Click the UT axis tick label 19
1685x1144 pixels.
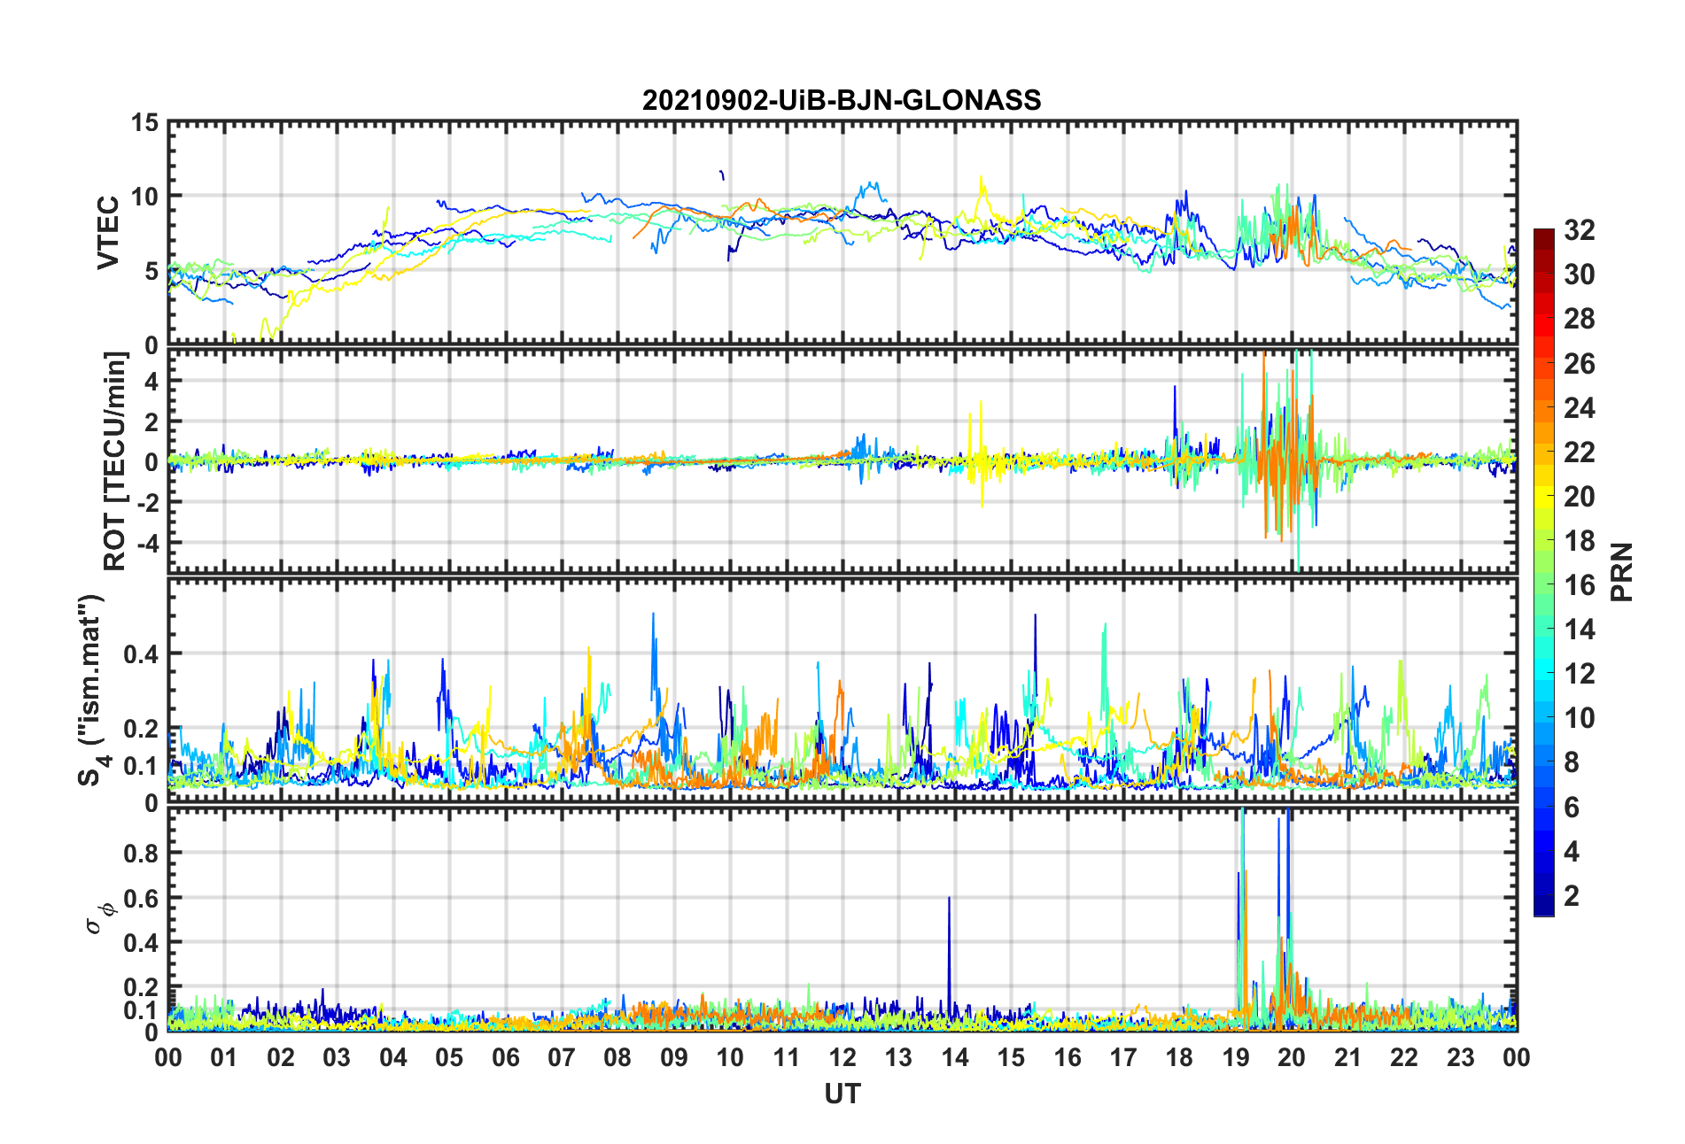(1236, 1057)
